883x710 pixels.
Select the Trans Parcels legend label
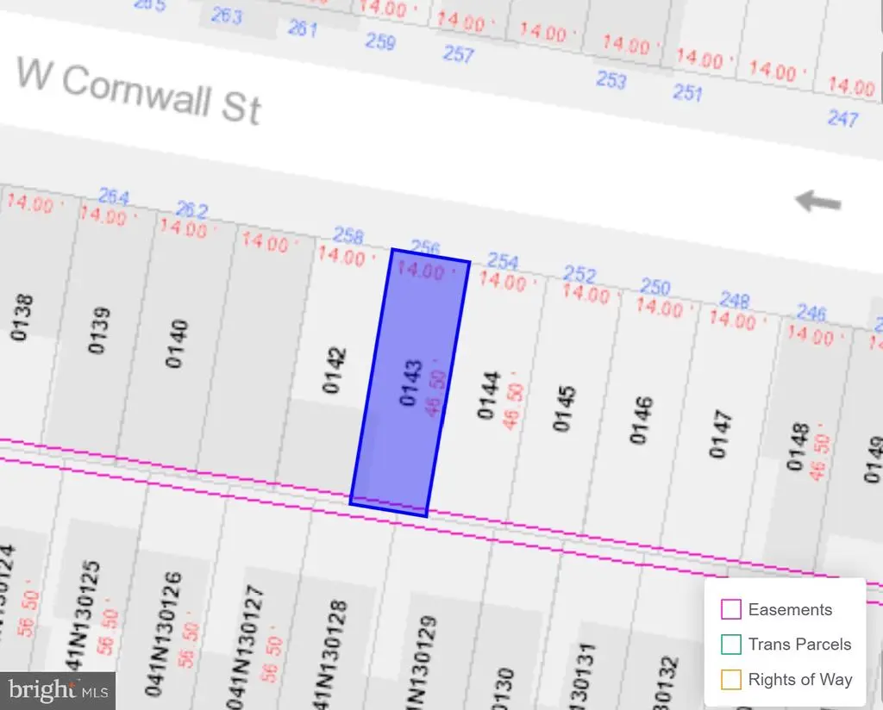(799, 645)
